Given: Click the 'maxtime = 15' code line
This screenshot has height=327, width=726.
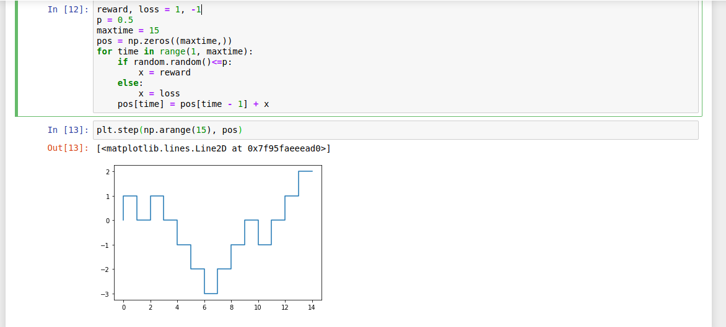Looking at the screenshot, I should (x=128, y=30).
